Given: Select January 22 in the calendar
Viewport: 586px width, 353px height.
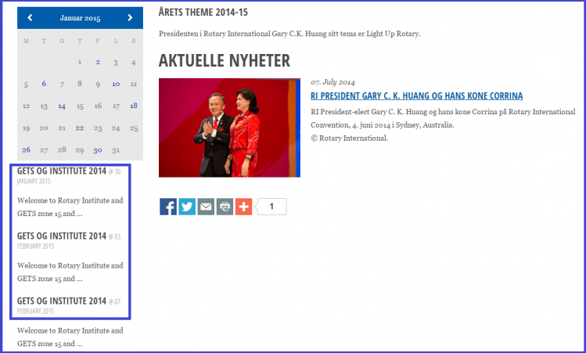Looking at the screenshot, I should click(80, 128).
